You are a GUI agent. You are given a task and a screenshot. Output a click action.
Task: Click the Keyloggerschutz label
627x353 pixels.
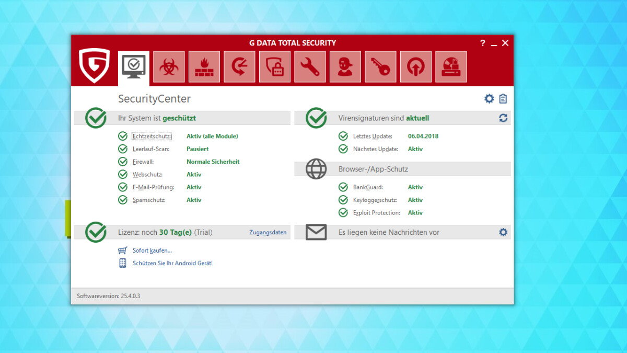[x=375, y=200]
